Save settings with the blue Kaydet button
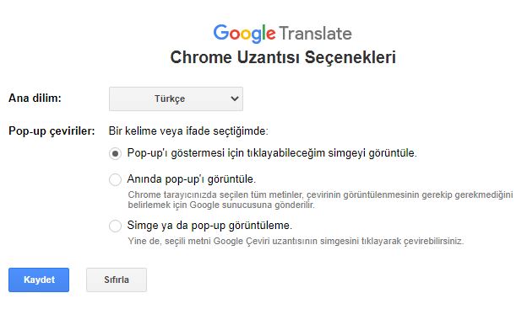527x309 pixels. click(x=39, y=280)
